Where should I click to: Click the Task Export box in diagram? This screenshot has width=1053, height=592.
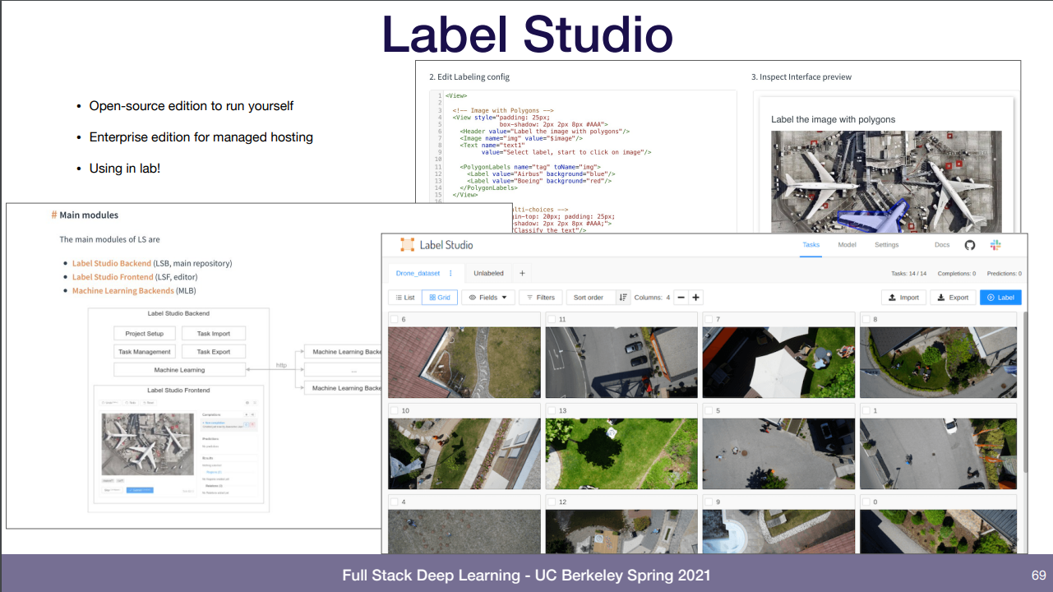pos(214,352)
